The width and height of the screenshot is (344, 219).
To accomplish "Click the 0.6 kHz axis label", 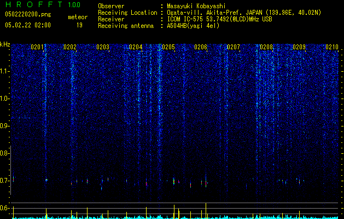I will point(4,208).
